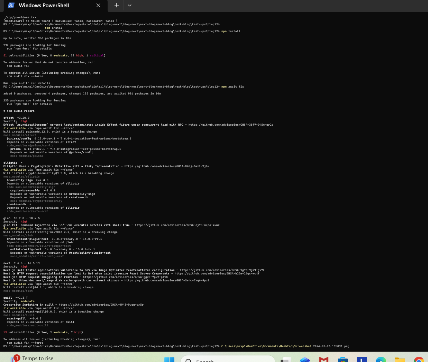This screenshot has width=428, height=362.
Task: Open Google Chrome from the taskbar
Action: click(419, 360)
